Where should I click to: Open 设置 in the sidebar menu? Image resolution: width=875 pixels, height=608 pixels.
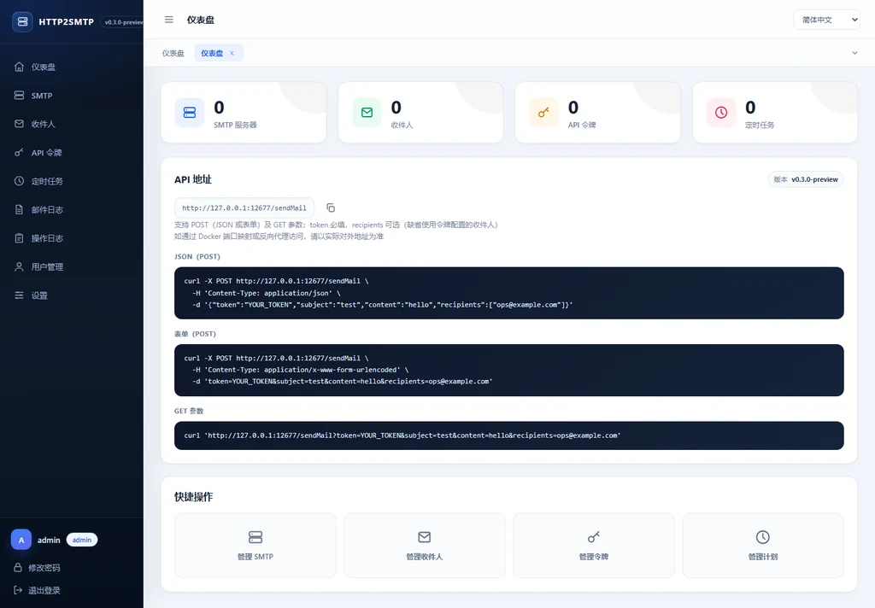tap(72, 295)
